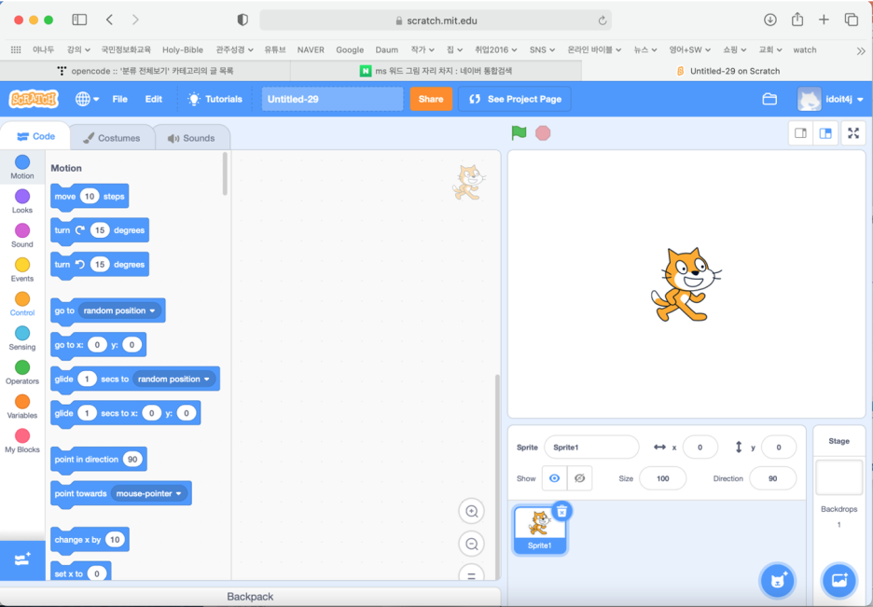This screenshot has height=607, width=873.
Task: Click the Sprite1 name field
Action: [591, 448]
